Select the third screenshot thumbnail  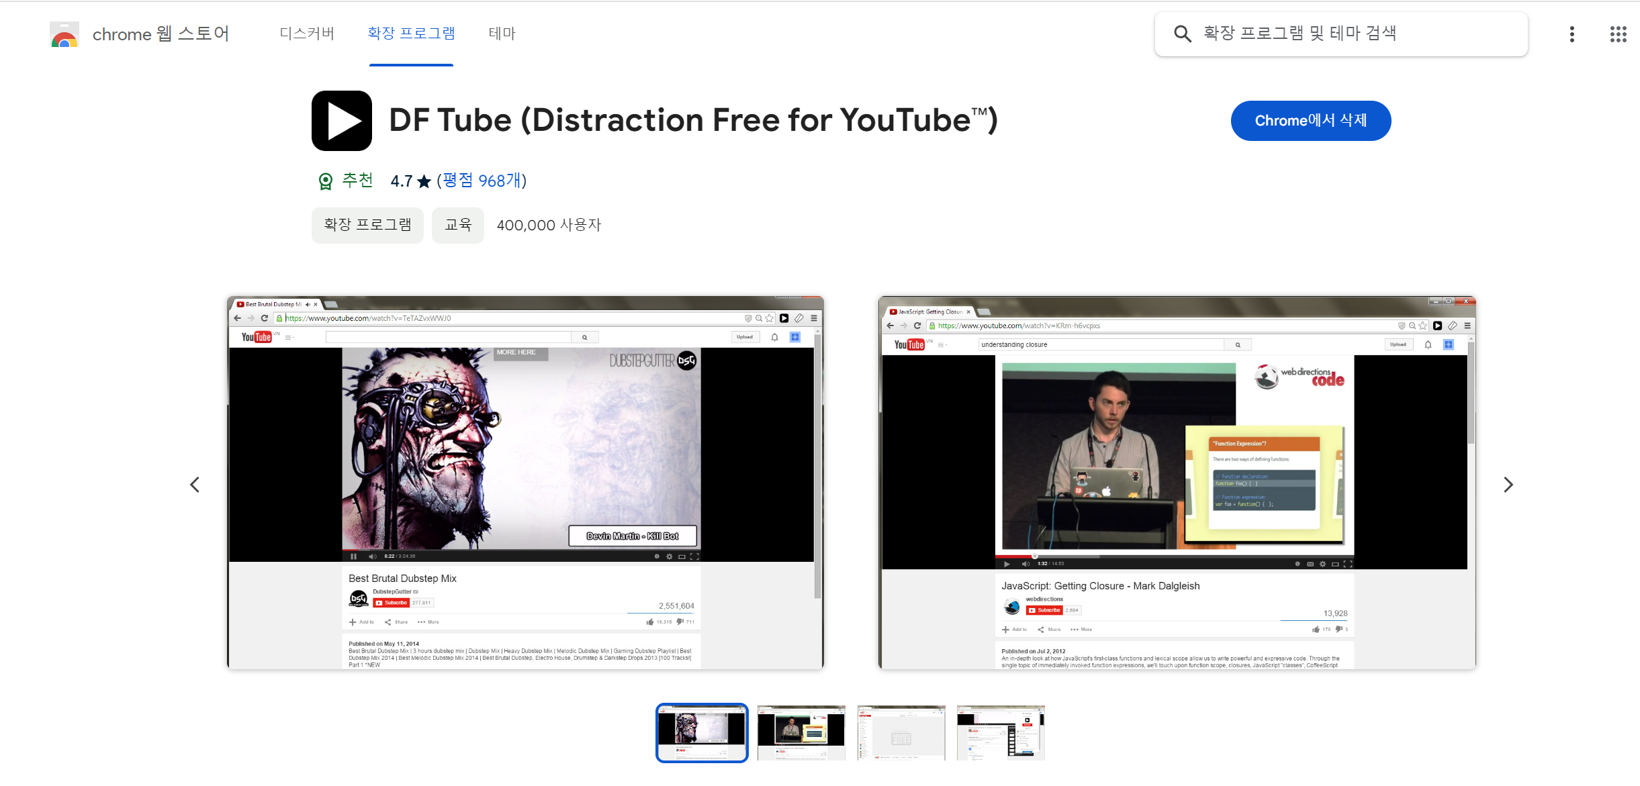pyautogui.click(x=901, y=732)
